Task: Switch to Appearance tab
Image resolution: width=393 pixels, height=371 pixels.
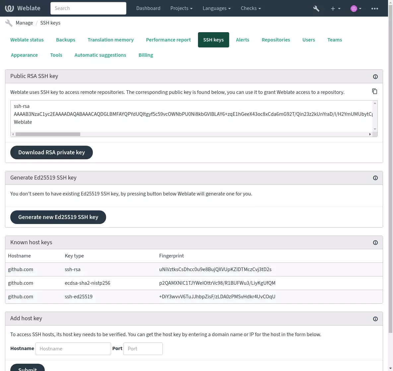Action: click(24, 55)
